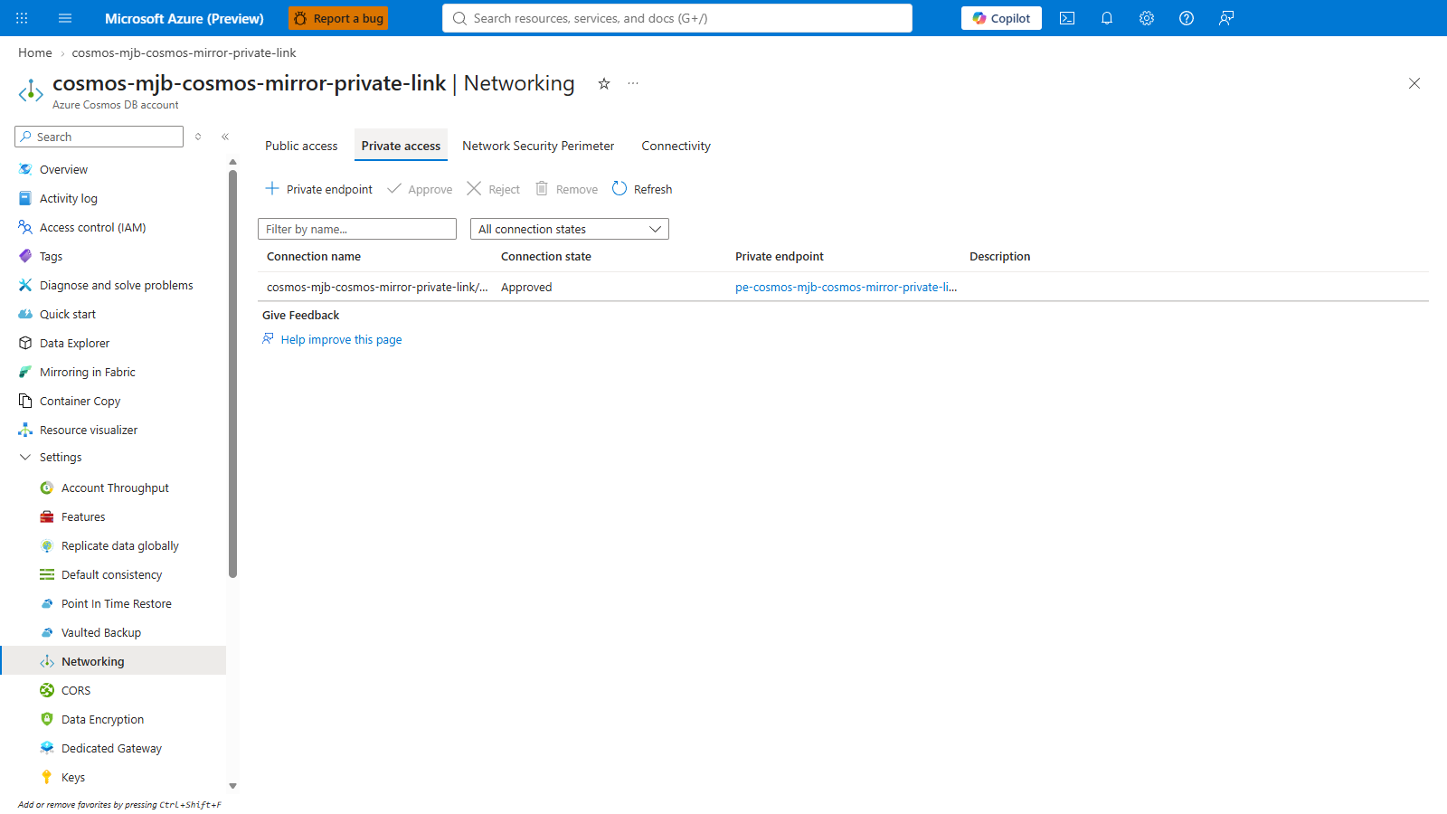Click the Cosmos DB account resource icon
The width and height of the screenshot is (1447, 814).
point(31,90)
